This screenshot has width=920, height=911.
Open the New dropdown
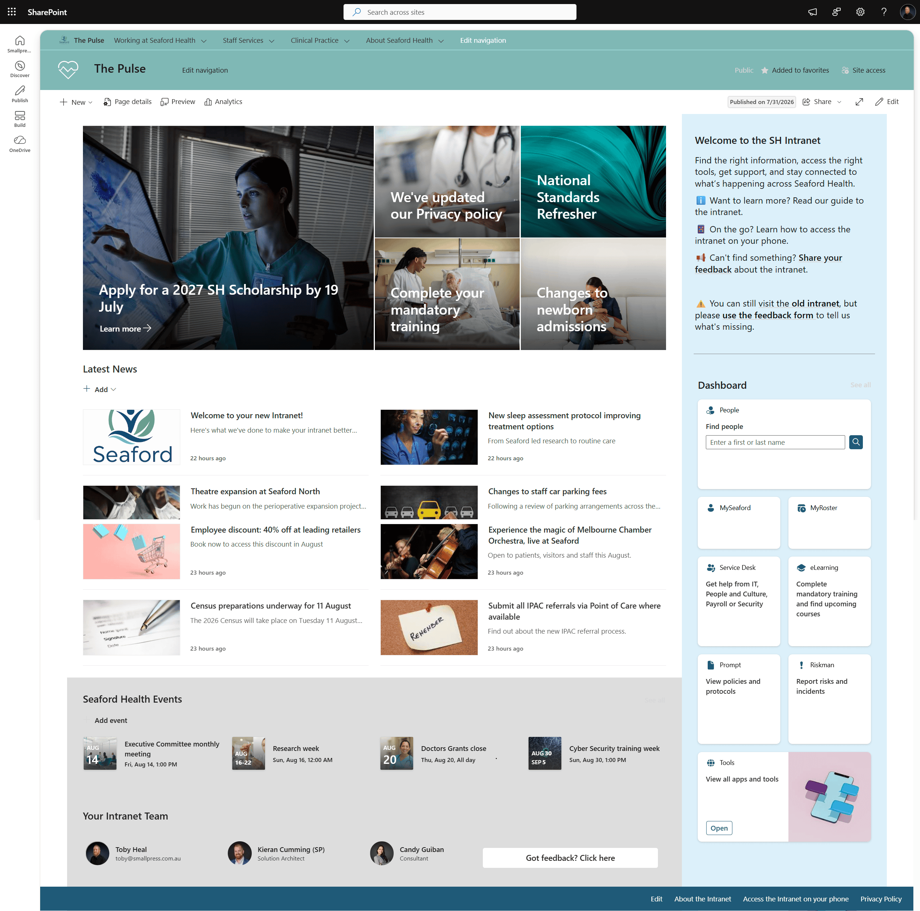point(76,102)
